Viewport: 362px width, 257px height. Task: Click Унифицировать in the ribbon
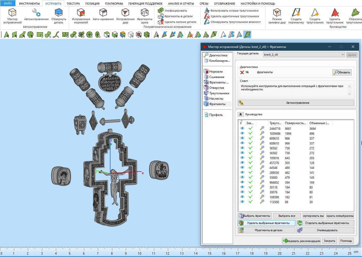pyautogui.click(x=173, y=11)
